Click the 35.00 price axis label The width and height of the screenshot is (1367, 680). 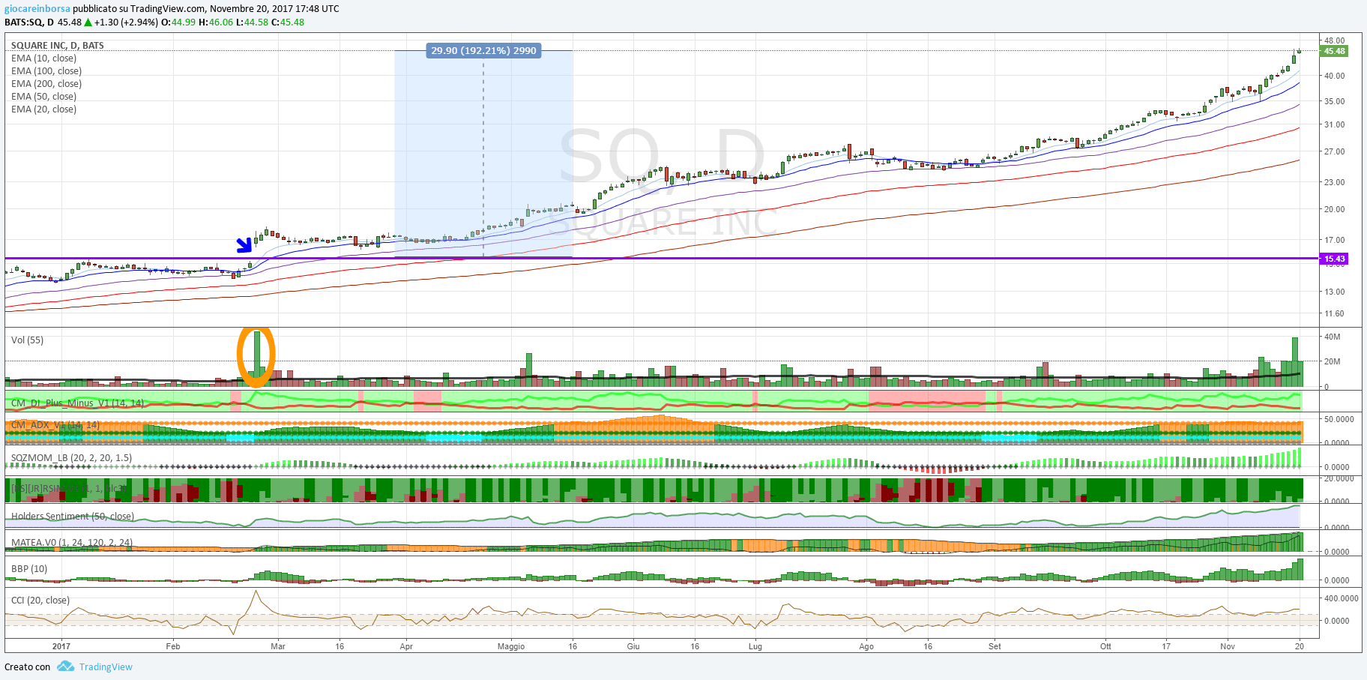coord(1334,101)
